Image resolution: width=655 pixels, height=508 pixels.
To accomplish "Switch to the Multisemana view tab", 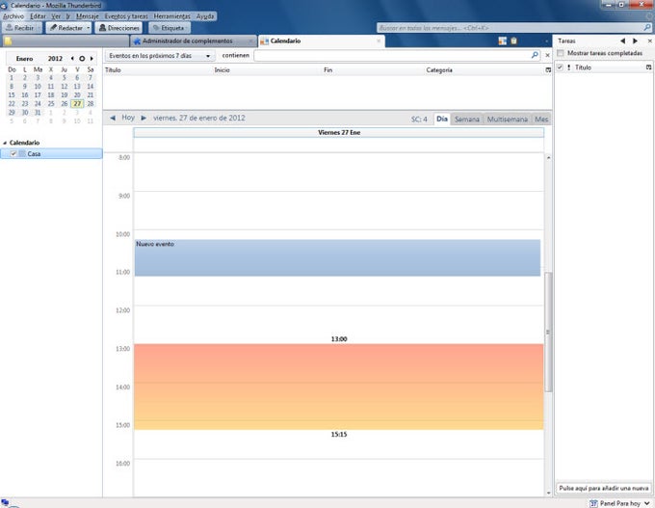I will click(x=507, y=120).
